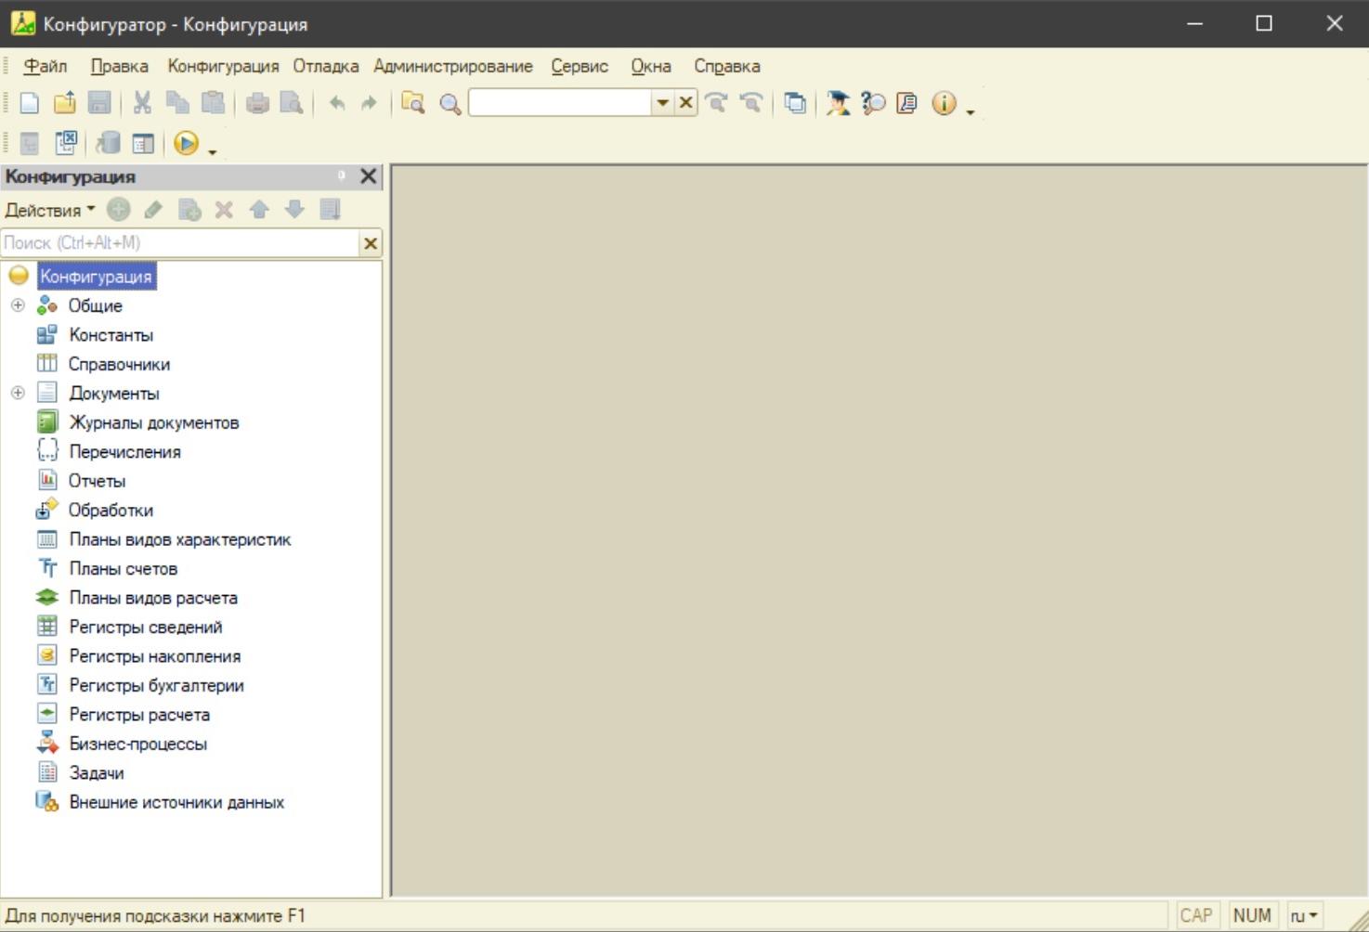Viewport: 1369px width, 932px height.
Task: Click the Redo arrow icon
Action: [369, 103]
